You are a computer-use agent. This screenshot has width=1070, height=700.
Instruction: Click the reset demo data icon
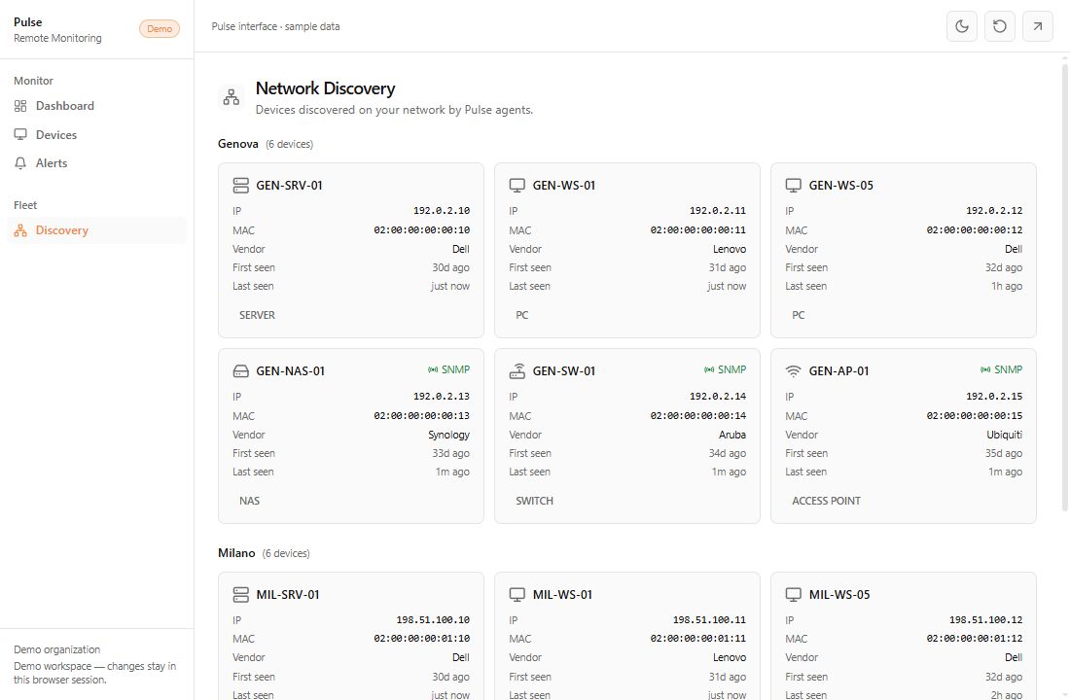pyautogui.click(x=1000, y=26)
